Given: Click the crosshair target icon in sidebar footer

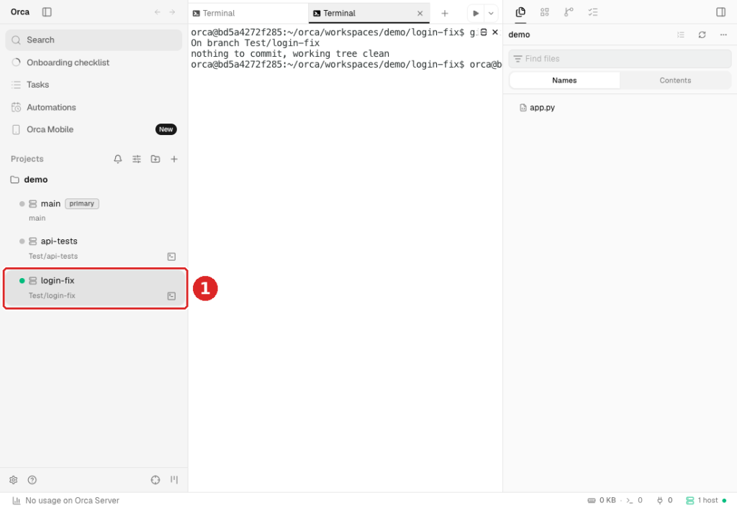Looking at the screenshot, I should [x=155, y=480].
